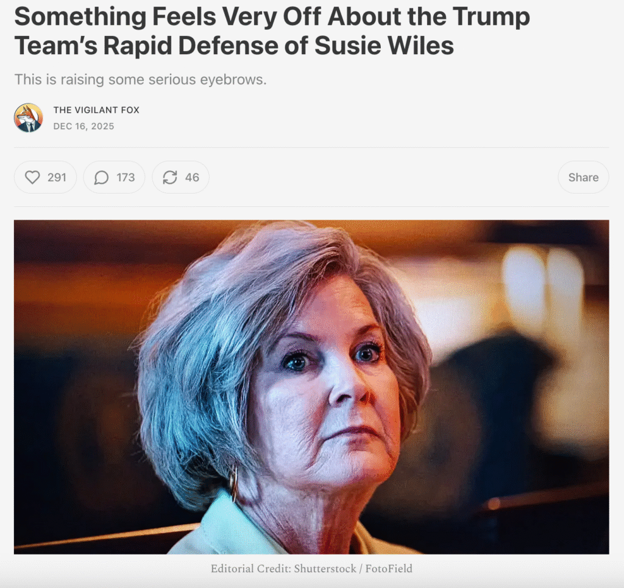Click the 291 likes count
Viewport: 624px width, 588px height.
[57, 177]
